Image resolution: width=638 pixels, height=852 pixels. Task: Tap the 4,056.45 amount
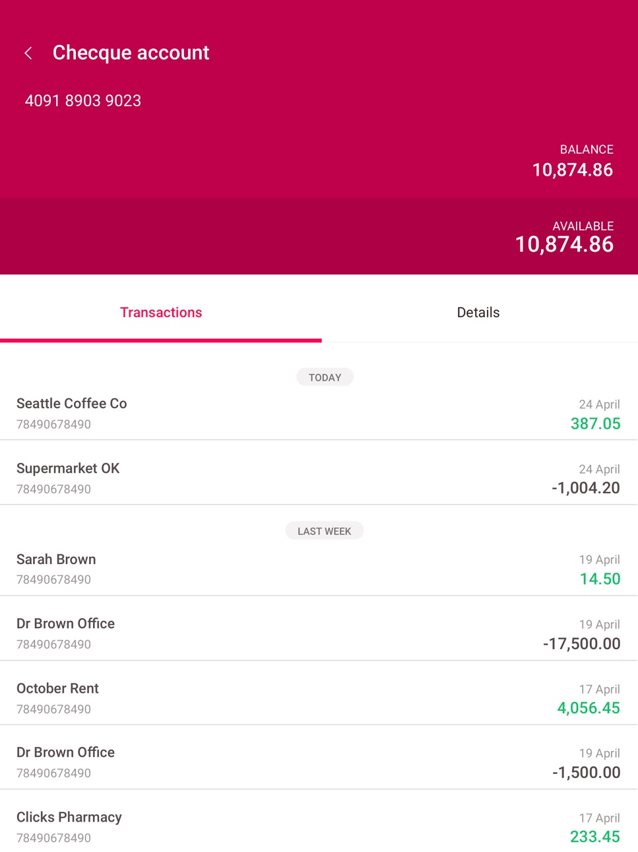(589, 708)
